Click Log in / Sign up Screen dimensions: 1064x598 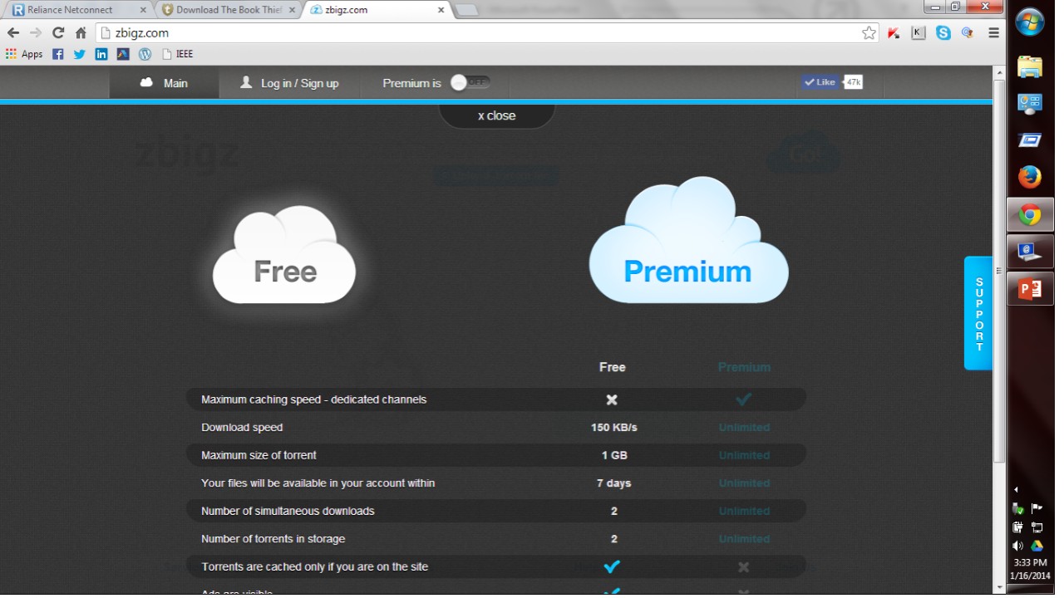(x=289, y=83)
